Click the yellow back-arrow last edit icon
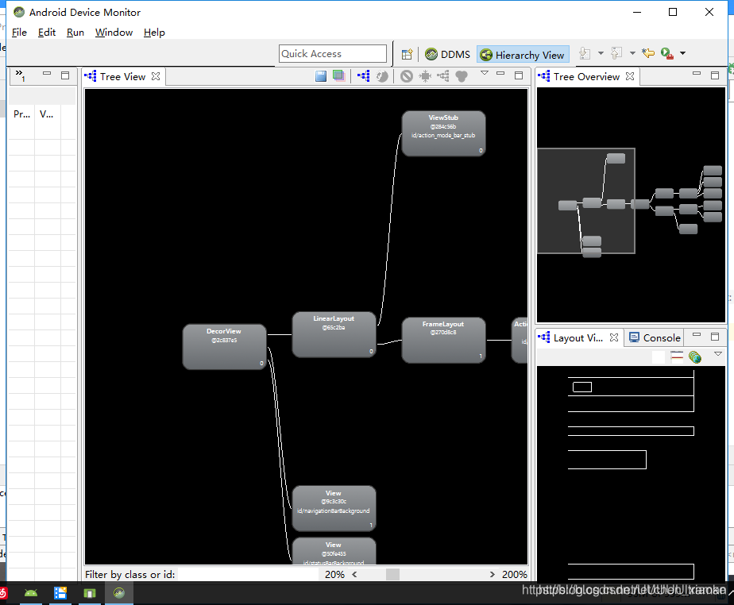This screenshot has width=734, height=605. [648, 53]
